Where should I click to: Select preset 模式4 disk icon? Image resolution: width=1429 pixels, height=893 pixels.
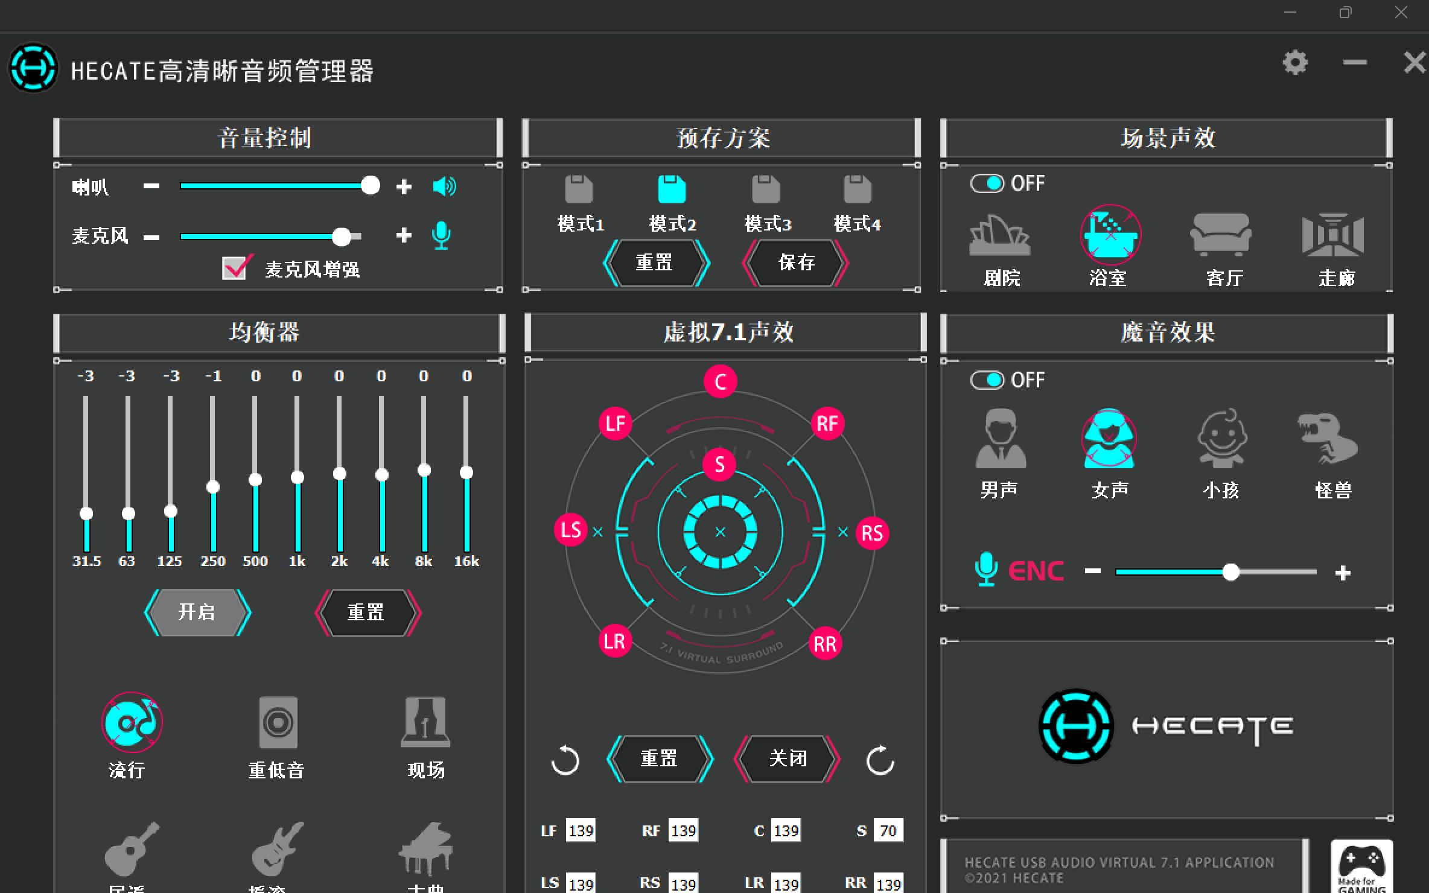[x=858, y=189]
